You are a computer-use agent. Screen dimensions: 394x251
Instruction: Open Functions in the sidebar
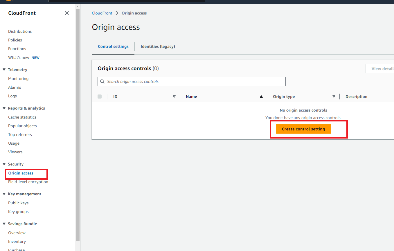click(x=17, y=49)
